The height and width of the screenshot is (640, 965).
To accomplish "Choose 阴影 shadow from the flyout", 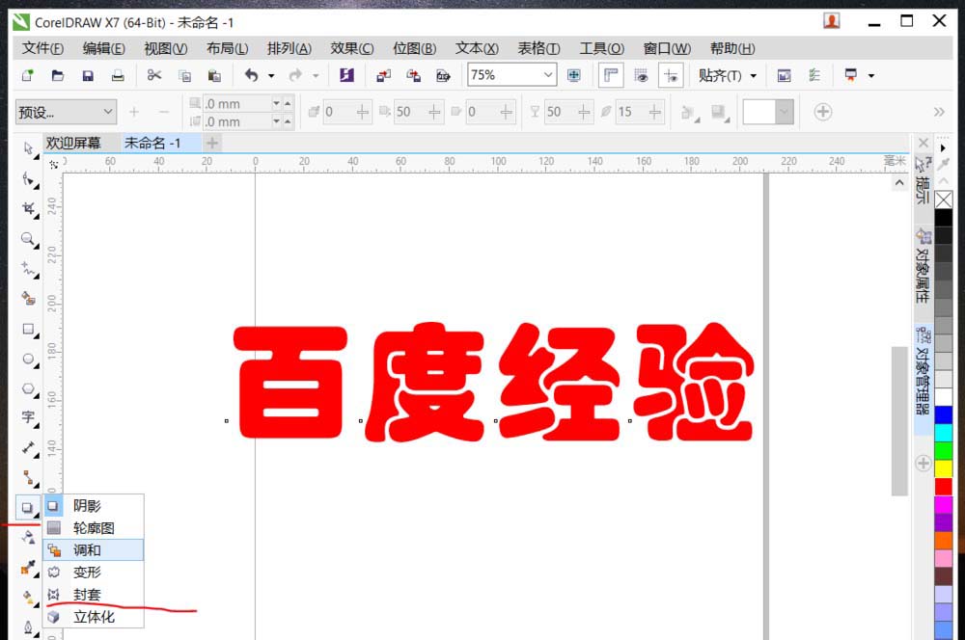I will click(x=94, y=505).
